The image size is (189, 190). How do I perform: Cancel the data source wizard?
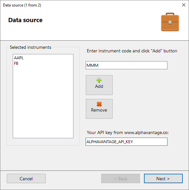pyautogui.click(x=26, y=179)
